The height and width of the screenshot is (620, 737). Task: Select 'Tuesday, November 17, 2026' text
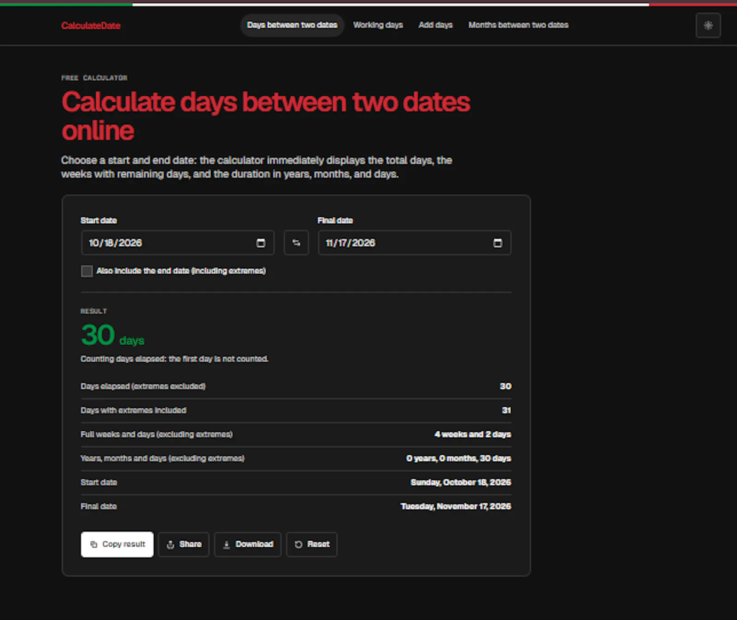point(456,506)
